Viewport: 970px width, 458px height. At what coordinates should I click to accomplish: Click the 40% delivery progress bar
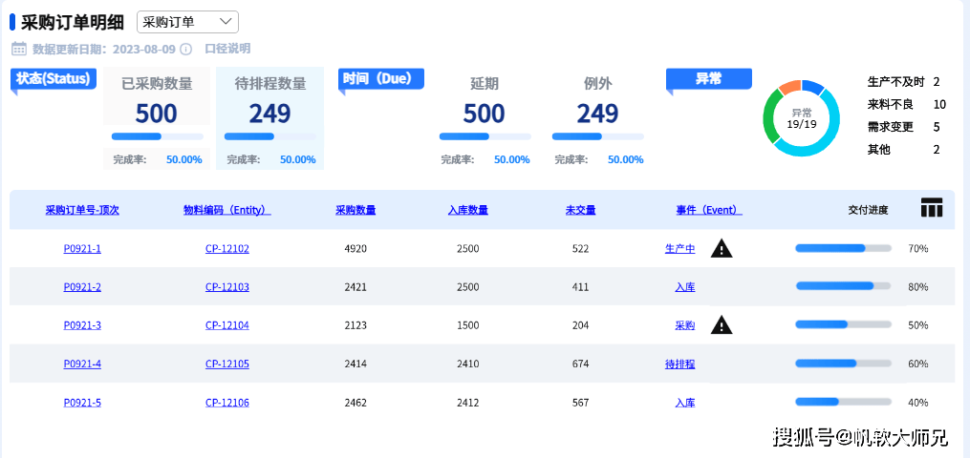pos(843,402)
